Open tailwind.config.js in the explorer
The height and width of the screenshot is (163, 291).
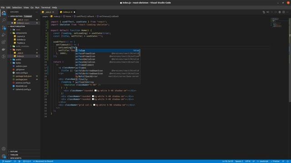[x=23, y=90]
